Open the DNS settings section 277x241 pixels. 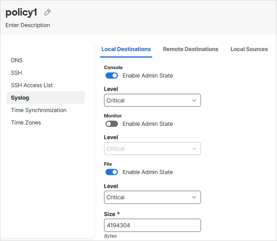(16, 60)
